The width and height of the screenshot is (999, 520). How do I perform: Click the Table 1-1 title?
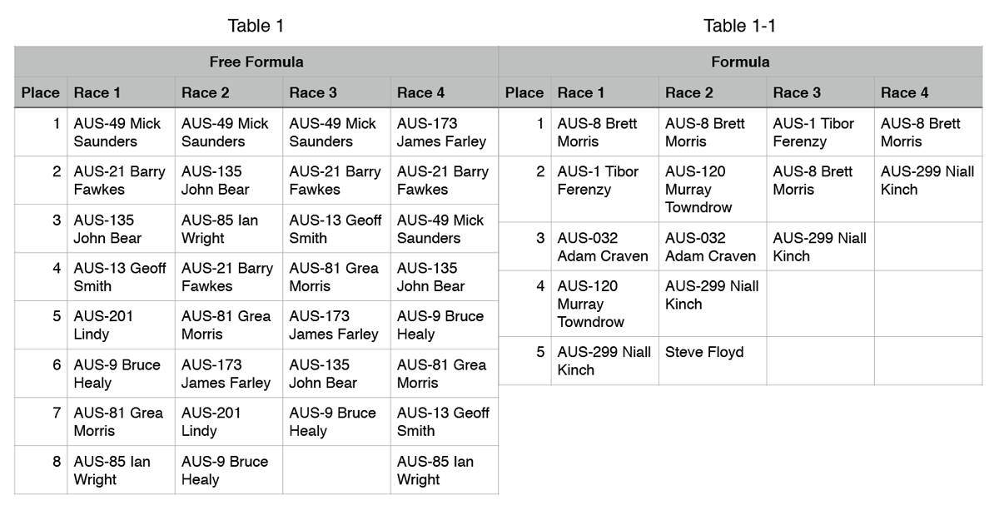(x=739, y=26)
